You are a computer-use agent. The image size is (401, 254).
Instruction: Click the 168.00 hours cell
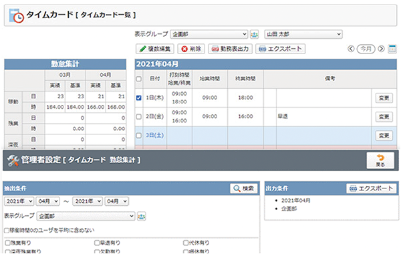[116, 107]
